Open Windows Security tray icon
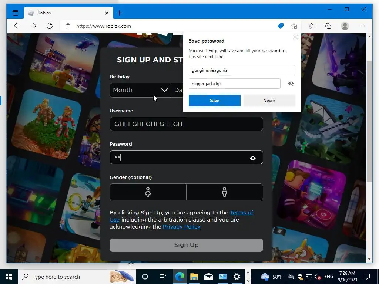 tap(300, 277)
